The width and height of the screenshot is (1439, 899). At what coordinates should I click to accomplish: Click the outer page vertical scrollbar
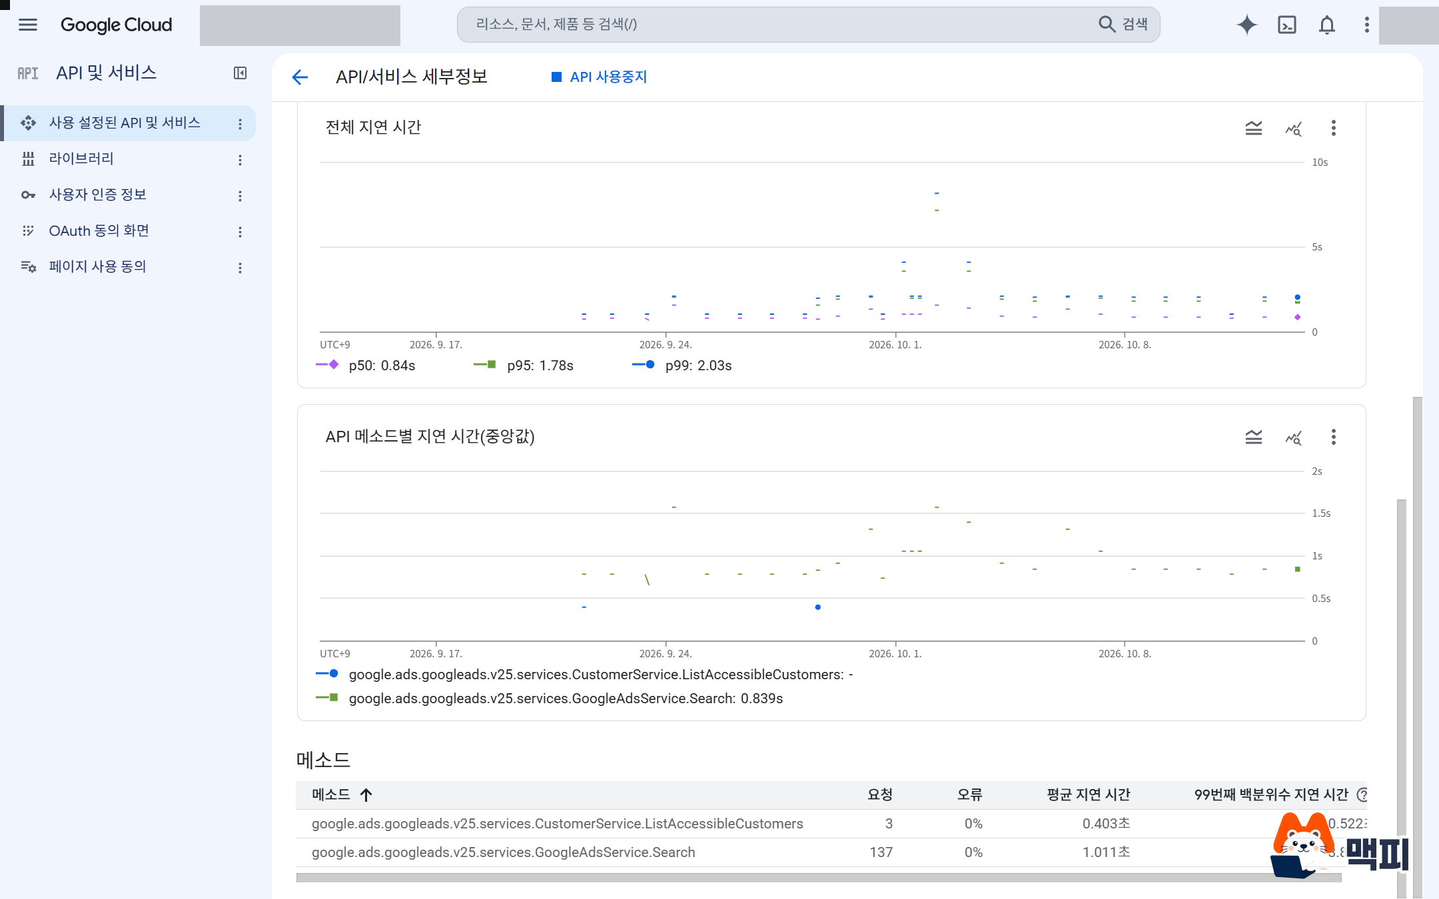tap(1417, 647)
